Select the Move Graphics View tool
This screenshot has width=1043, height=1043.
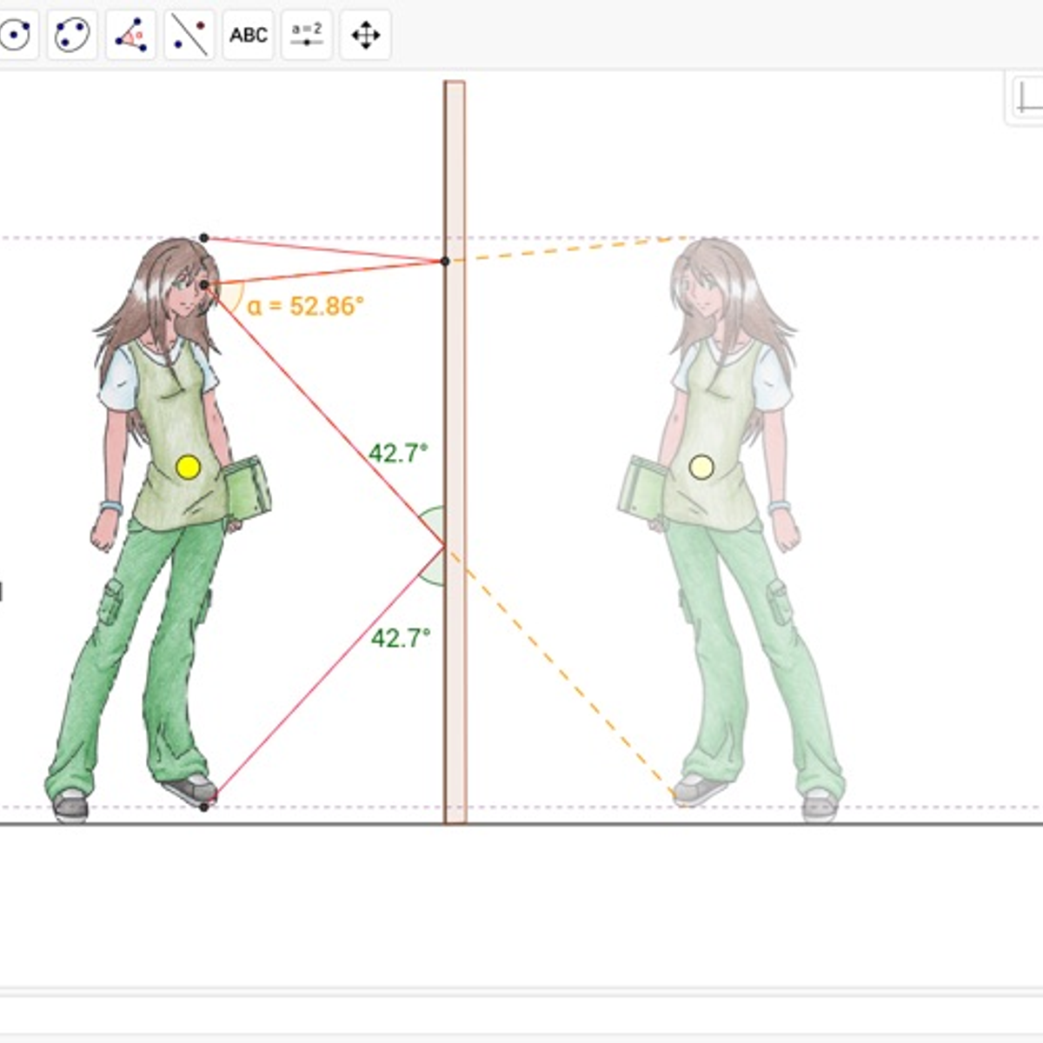tap(365, 35)
